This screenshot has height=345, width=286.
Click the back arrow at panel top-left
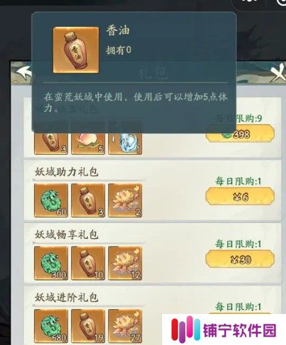pyautogui.click(x=24, y=74)
